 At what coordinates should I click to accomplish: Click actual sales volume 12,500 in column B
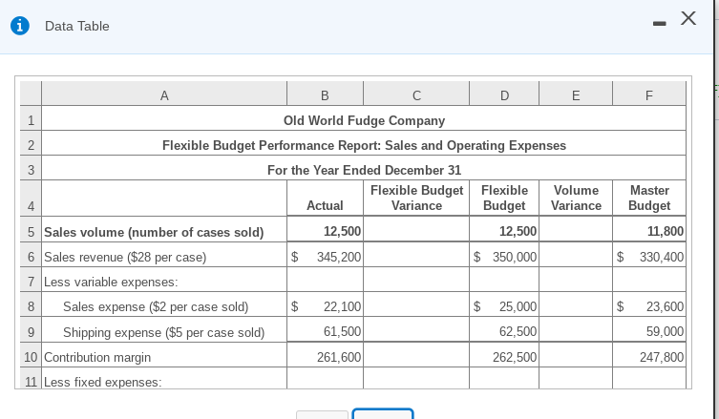[342, 231]
